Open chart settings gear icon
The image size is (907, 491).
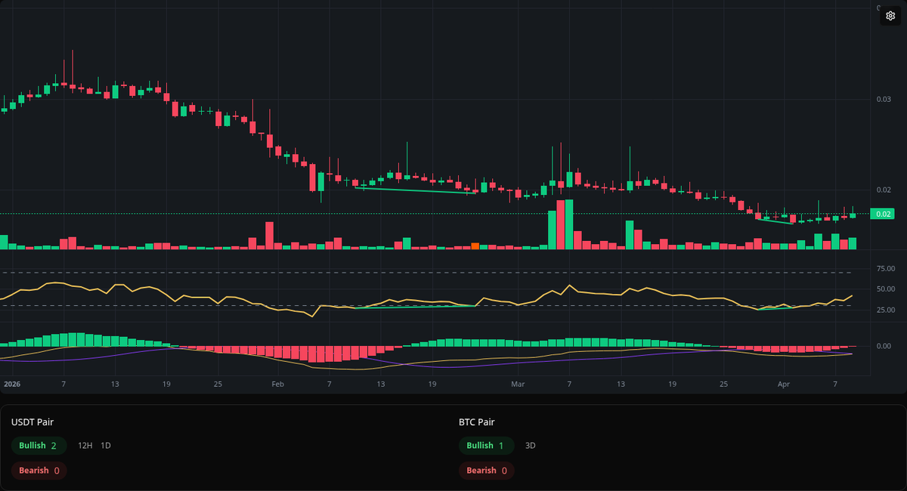[890, 16]
